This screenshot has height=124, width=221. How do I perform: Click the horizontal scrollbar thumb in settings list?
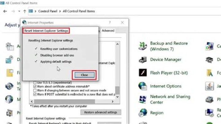pos(64,102)
